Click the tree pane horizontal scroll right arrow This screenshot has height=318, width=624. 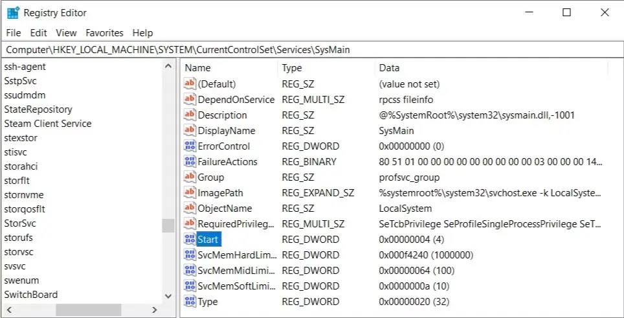coord(155,310)
